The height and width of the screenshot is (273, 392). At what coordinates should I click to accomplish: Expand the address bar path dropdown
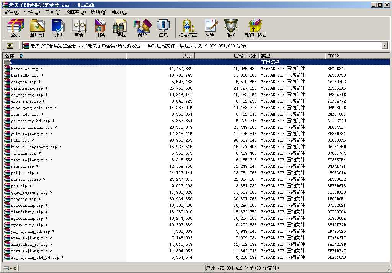(x=384, y=46)
